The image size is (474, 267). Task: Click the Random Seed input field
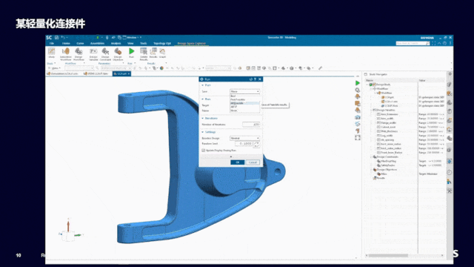244,143
